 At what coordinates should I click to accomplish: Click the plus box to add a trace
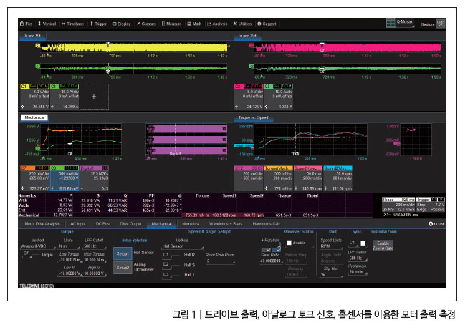click(x=94, y=97)
